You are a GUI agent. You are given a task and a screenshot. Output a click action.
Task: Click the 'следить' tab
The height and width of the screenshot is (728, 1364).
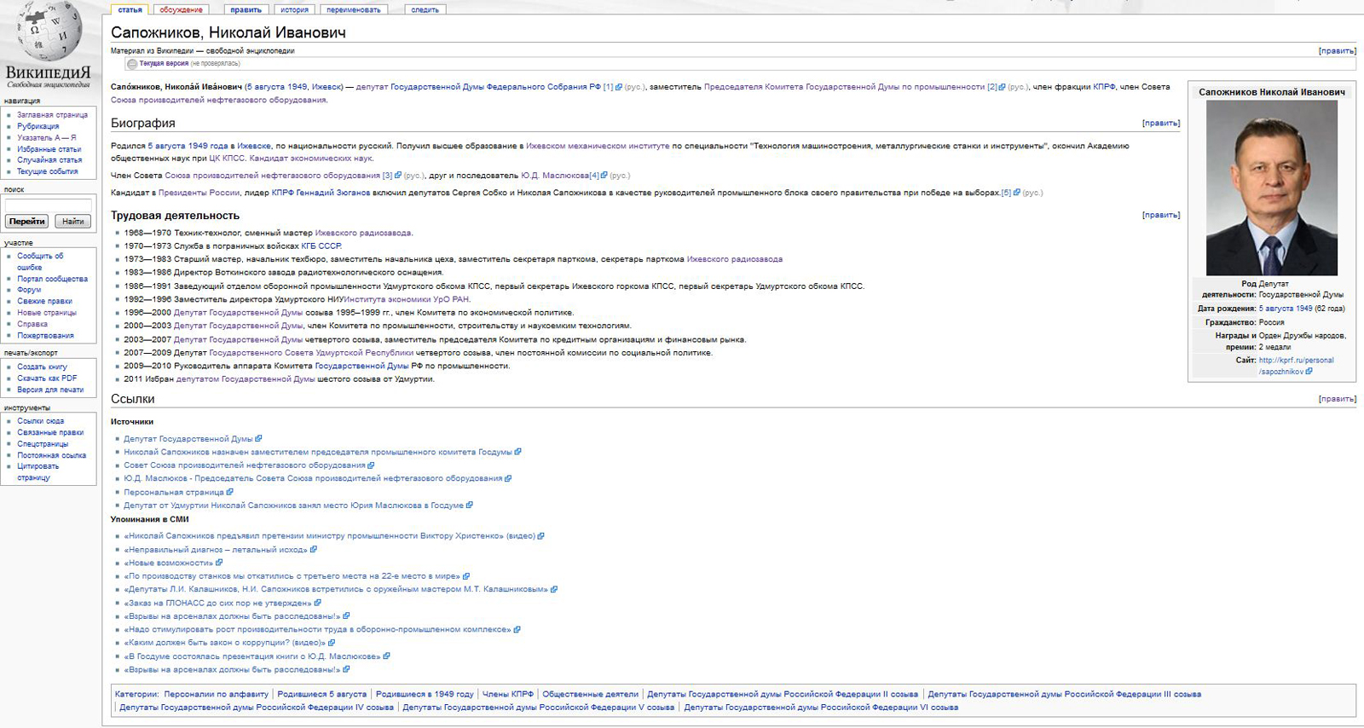pos(425,9)
